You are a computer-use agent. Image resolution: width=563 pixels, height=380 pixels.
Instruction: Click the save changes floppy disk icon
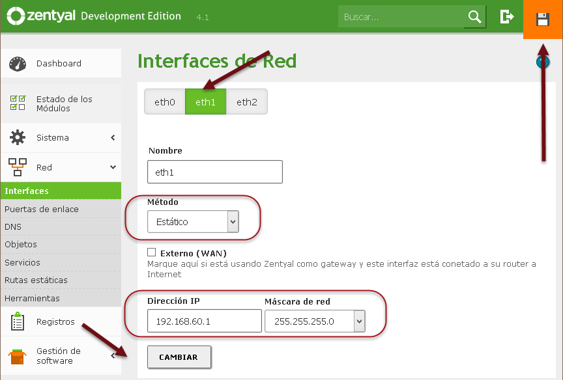click(543, 20)
